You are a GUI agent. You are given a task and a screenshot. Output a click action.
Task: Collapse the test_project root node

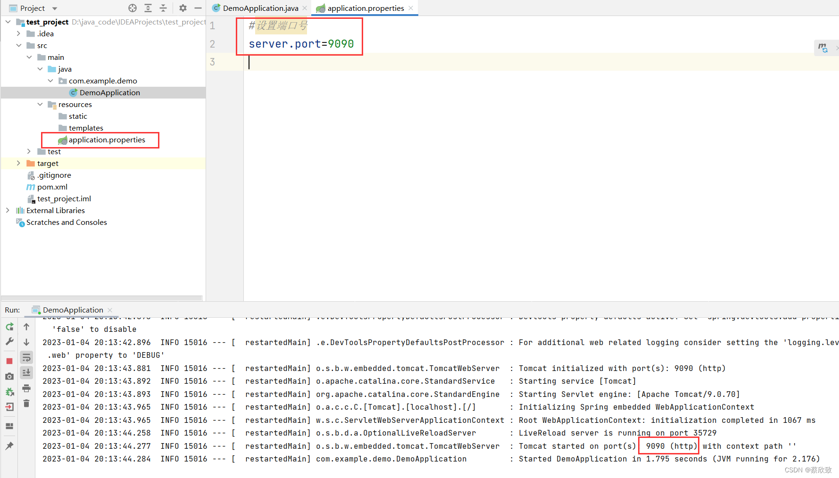pos(8,22)
